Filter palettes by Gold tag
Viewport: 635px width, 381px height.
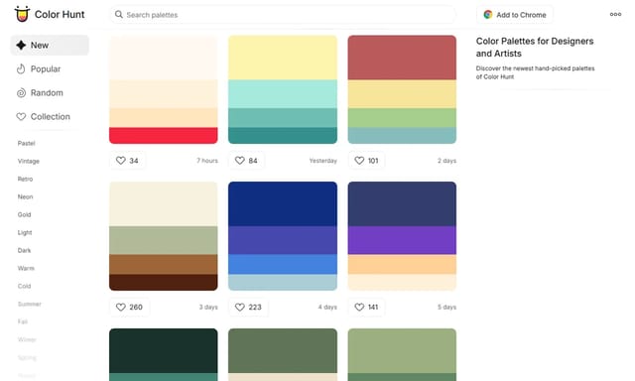tap(24, 214)
